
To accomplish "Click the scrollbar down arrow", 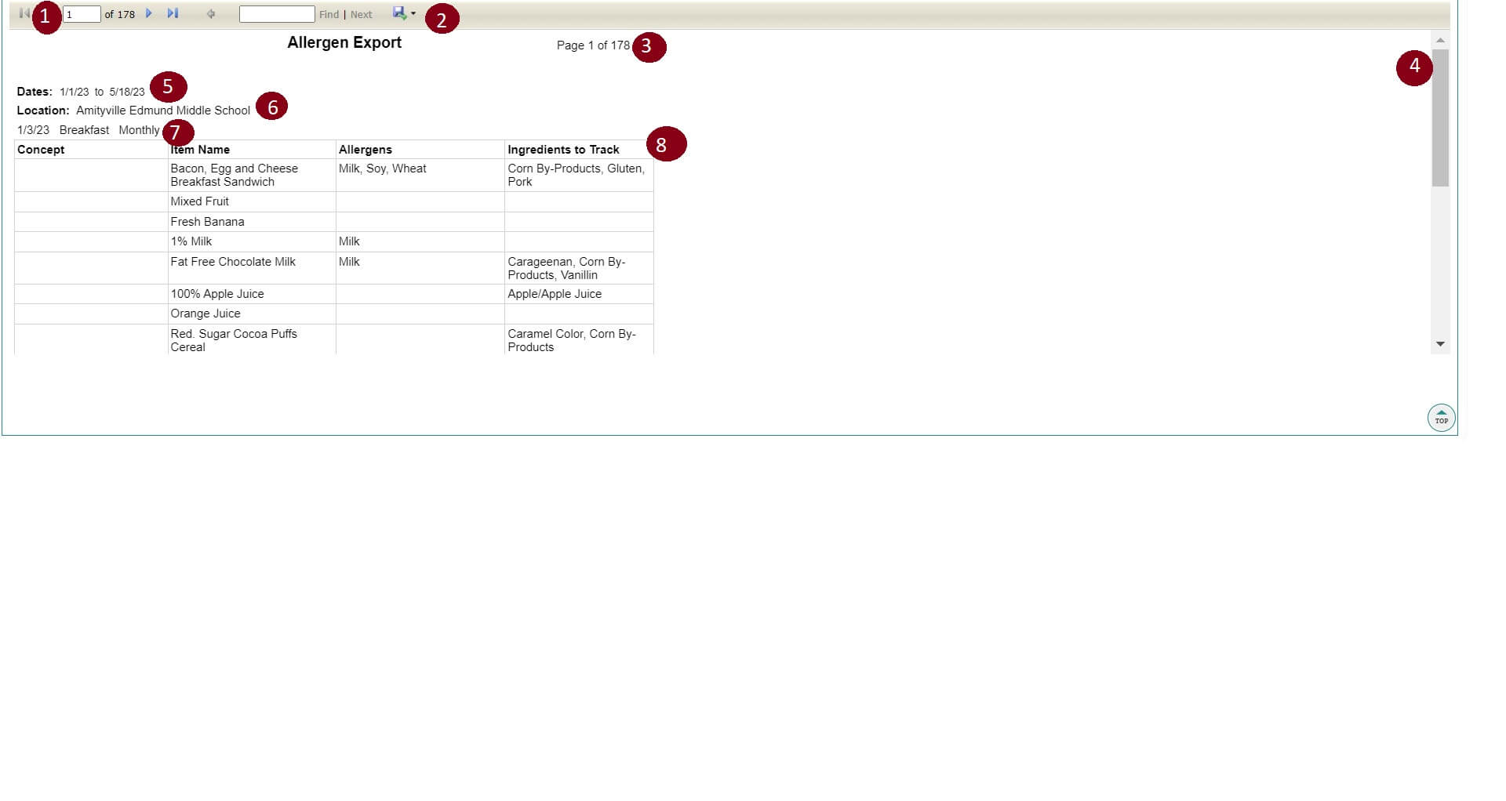I will pyautogui.click(x=1440, y=344).
